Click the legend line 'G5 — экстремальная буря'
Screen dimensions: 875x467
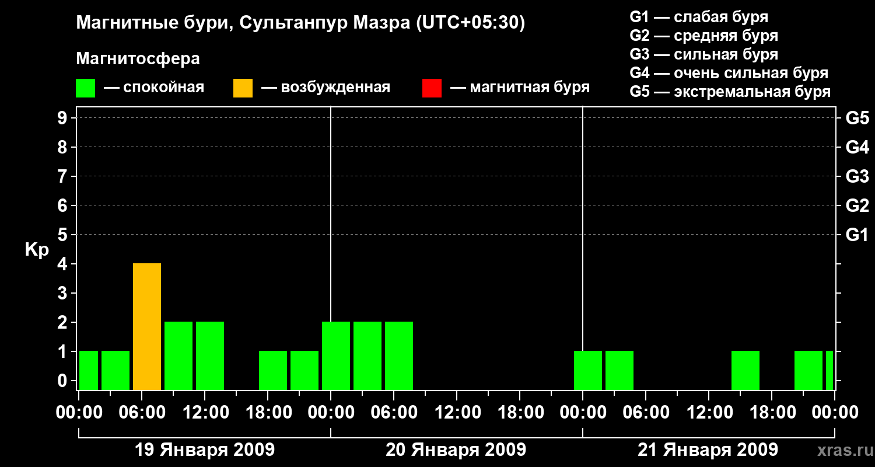(730, 92)
